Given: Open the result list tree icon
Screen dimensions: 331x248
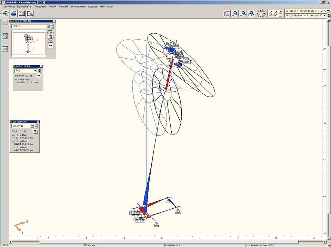Looking at the screenshot, I should pos(227,13).
